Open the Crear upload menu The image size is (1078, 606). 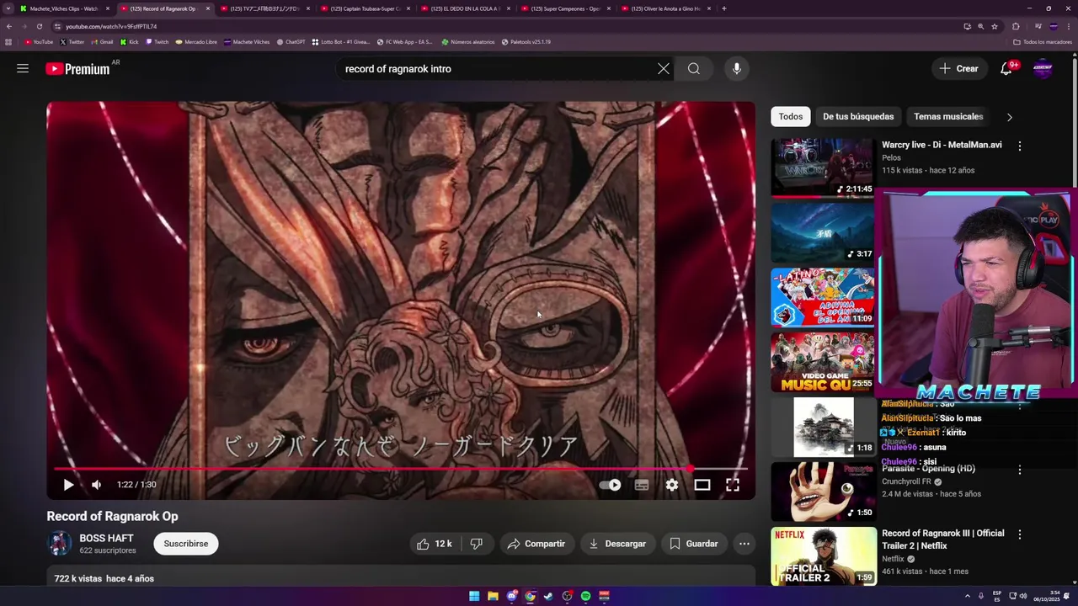[959, 69]
